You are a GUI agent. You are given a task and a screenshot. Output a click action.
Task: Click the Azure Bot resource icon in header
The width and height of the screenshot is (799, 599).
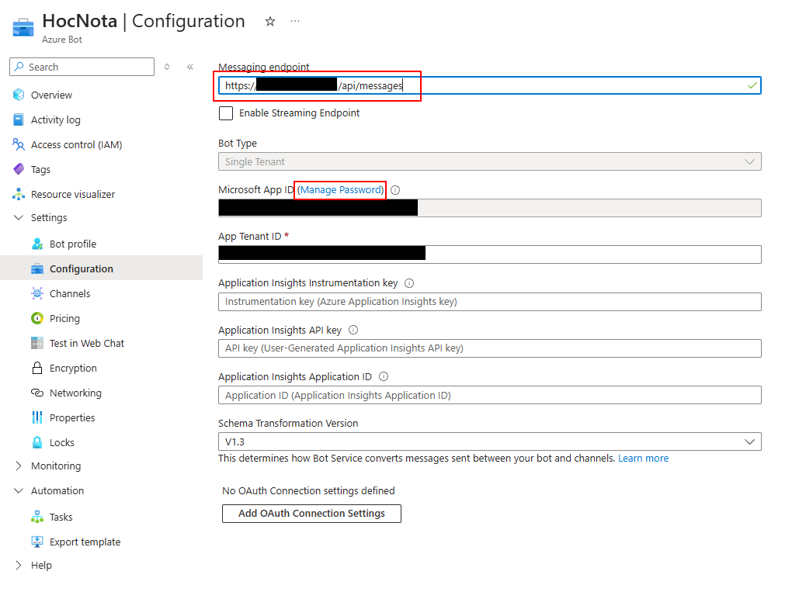coord(23,27)
